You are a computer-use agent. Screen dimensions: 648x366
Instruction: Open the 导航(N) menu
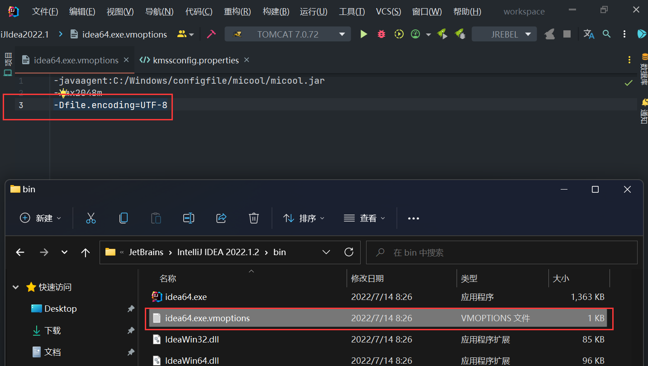point(159,12)
